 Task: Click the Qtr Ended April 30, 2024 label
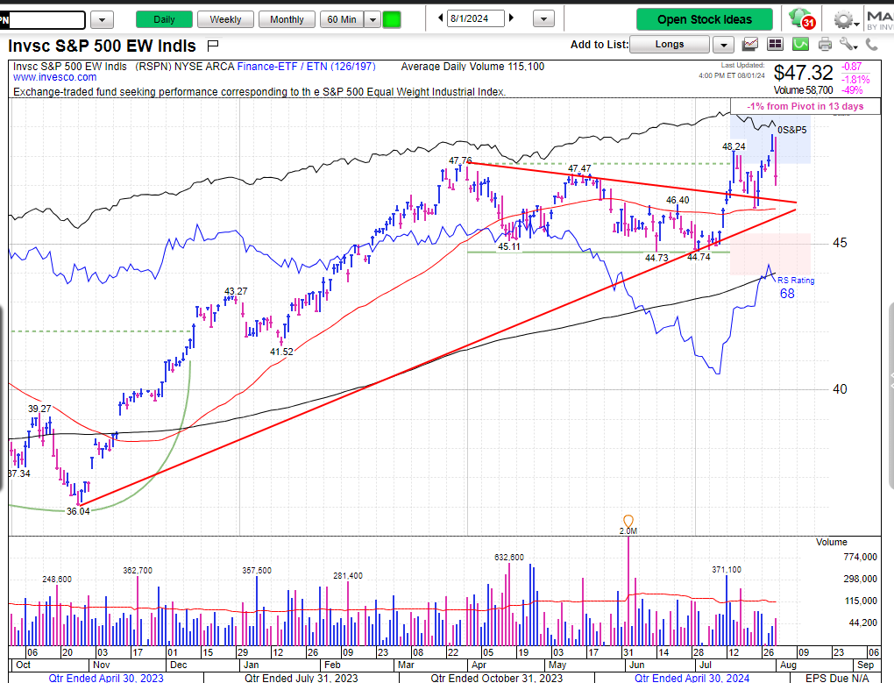click(x=692, y=678)
